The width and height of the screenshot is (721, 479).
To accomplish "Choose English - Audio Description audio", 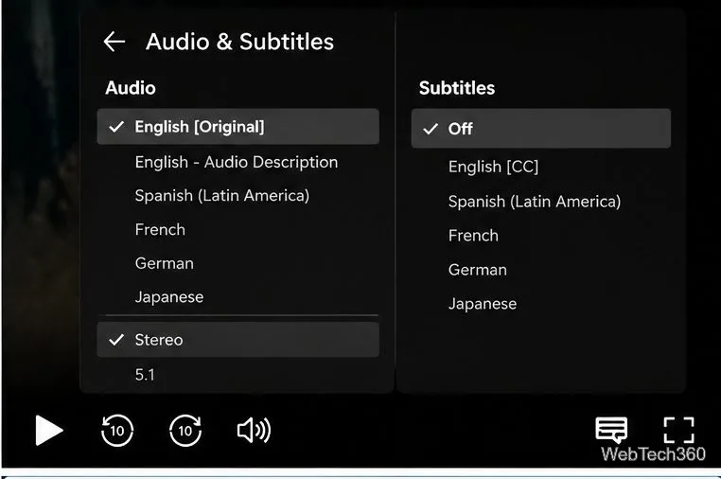I will (x=238, y=162).
